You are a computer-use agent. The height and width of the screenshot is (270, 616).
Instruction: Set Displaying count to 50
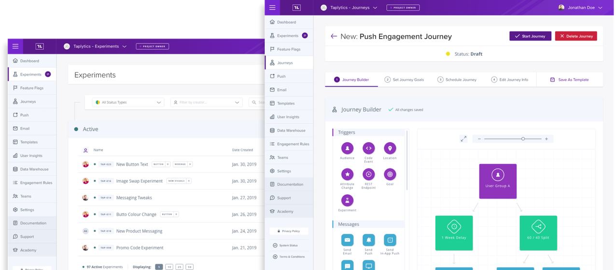(189, 267)
